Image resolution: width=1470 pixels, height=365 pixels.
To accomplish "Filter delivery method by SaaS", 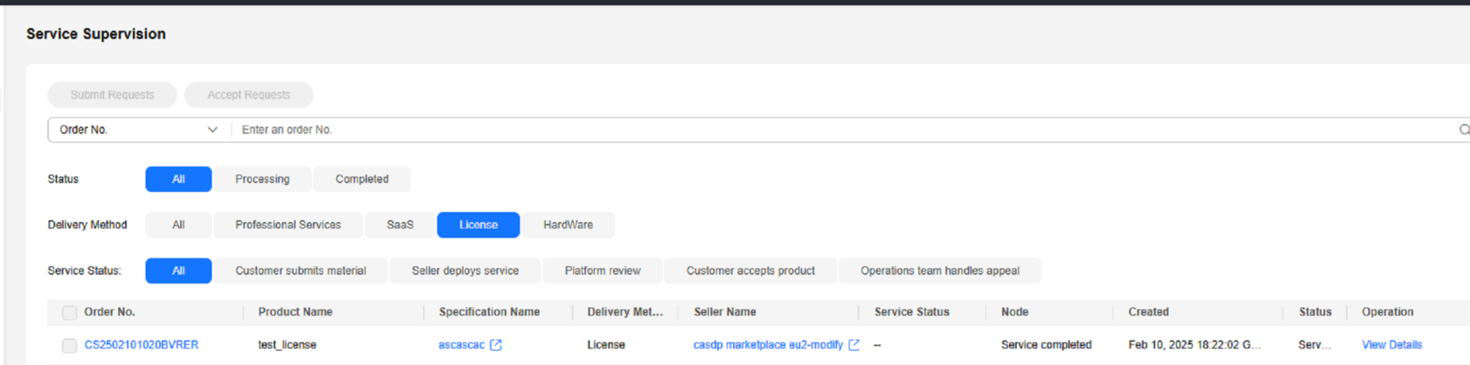I will (x=400, y=225).
